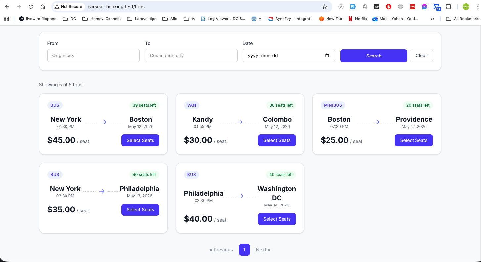Click the $30.00 per seat price

click(205, 140)
